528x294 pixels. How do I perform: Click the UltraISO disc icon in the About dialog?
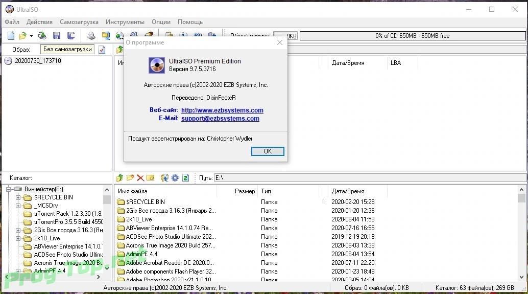[157, 65]
